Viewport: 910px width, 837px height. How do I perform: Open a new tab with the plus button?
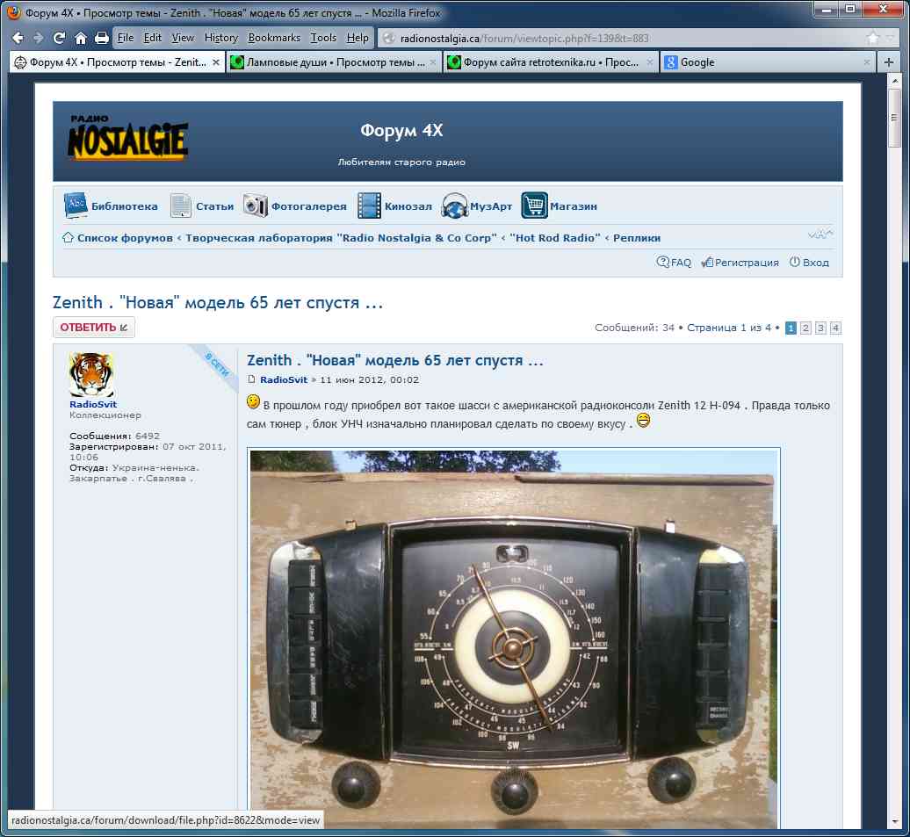pos(889,62)
